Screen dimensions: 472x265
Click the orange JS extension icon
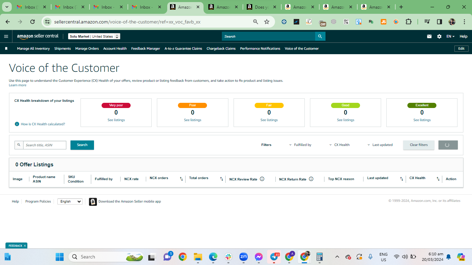point(384,22)
